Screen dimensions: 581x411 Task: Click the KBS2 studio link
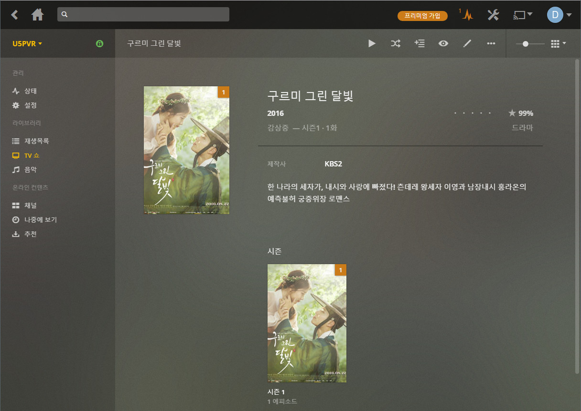[x=333, y=164]
